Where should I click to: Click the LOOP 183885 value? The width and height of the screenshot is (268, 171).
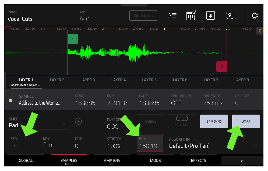pos(149,103)
